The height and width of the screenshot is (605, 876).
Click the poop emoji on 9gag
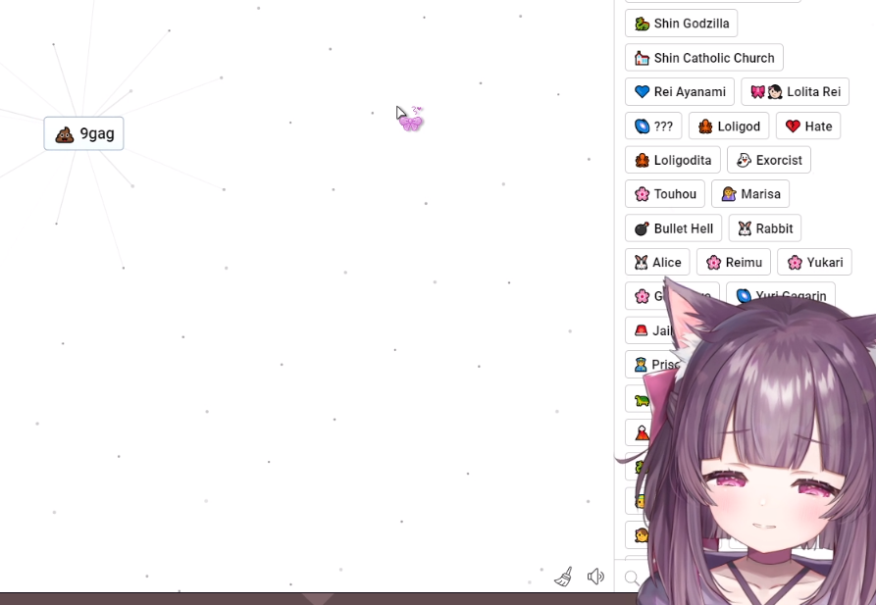[64, 134]
